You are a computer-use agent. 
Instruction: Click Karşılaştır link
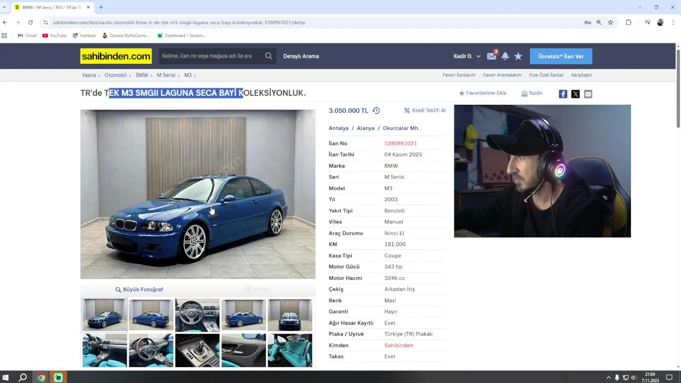582,75
